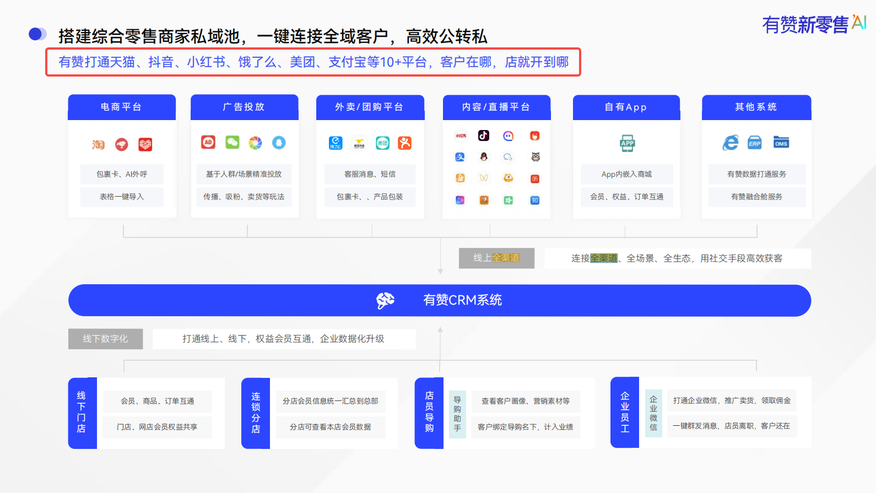Select the blue ERP icon
Image resolution: width=876 pixels, height=493 pixels.
point(755,143)
